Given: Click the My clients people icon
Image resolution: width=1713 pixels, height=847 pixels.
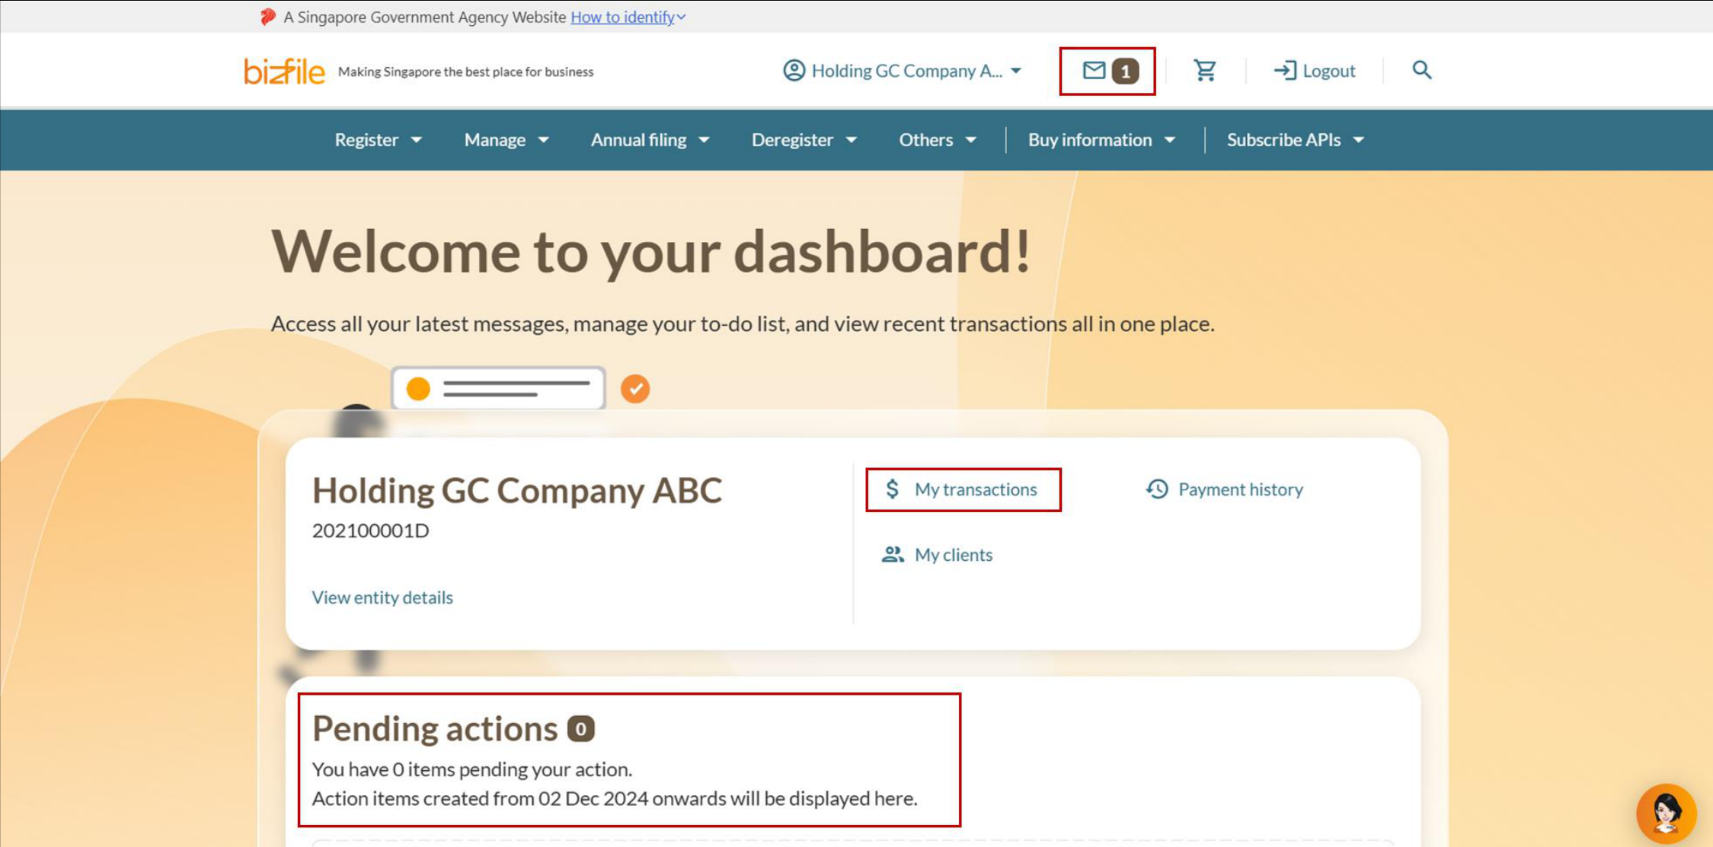Looking at the screenshot, I should [x=893, y=554].
